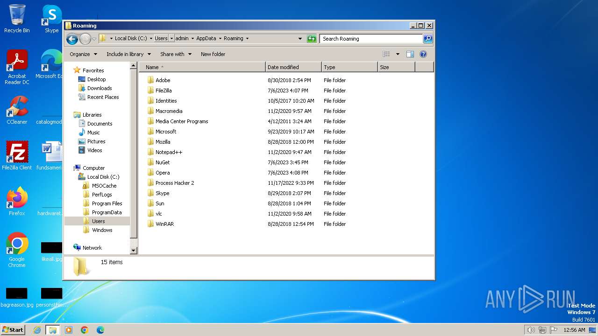Open Recent Places in navigation pane
The image size is (598, 336).
[x=103, y=97]
